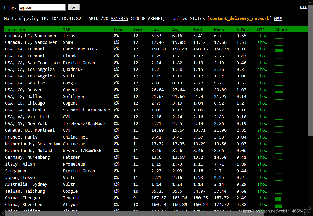Select the '174.72' worst value for Shenzhen
The width and height of the screenshot is (313, 216).
[222, 204]
